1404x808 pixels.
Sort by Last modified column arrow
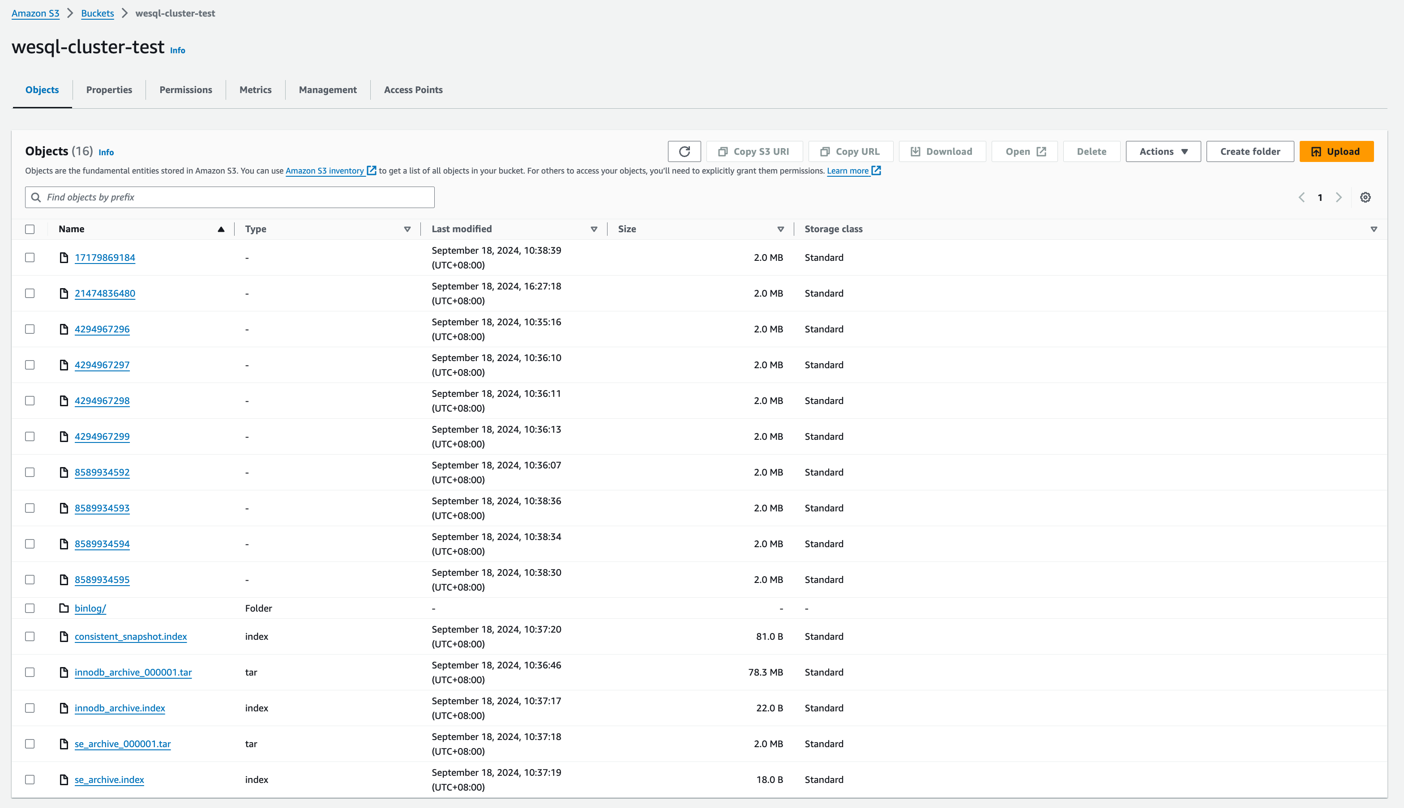tap(594, 229)
